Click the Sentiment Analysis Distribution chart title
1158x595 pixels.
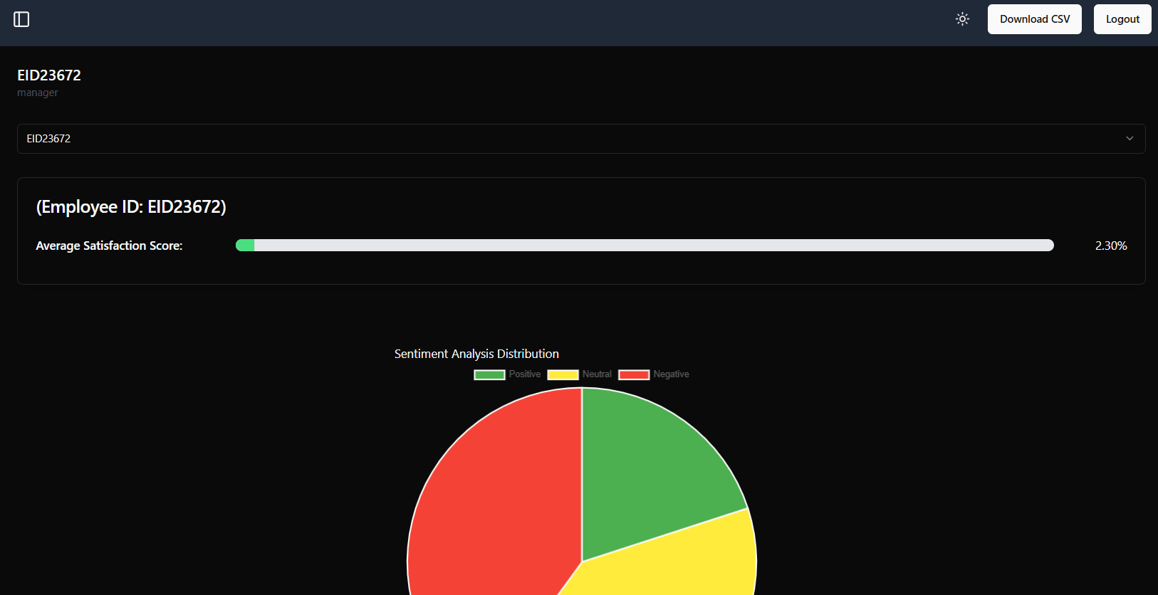pyautogui.click(x=476, y=354)
